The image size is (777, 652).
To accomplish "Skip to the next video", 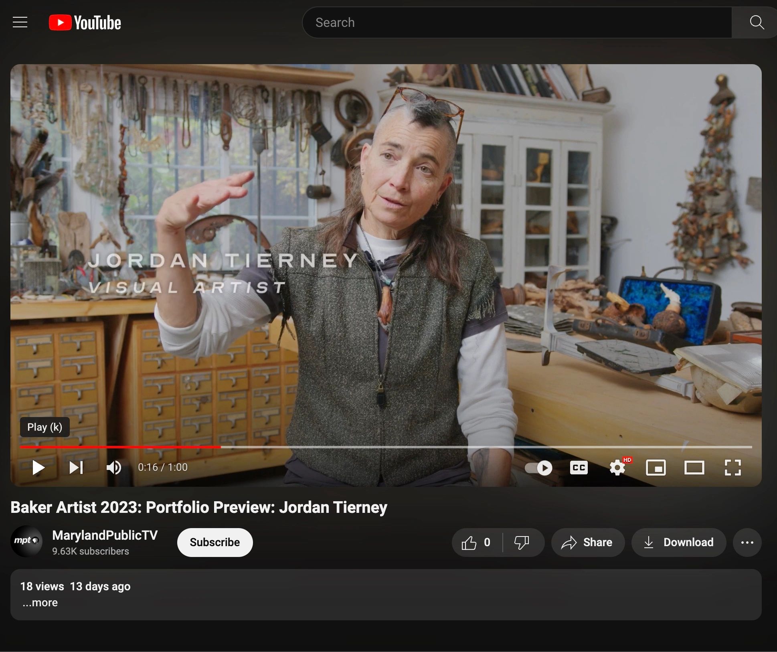I will (76, 468).
